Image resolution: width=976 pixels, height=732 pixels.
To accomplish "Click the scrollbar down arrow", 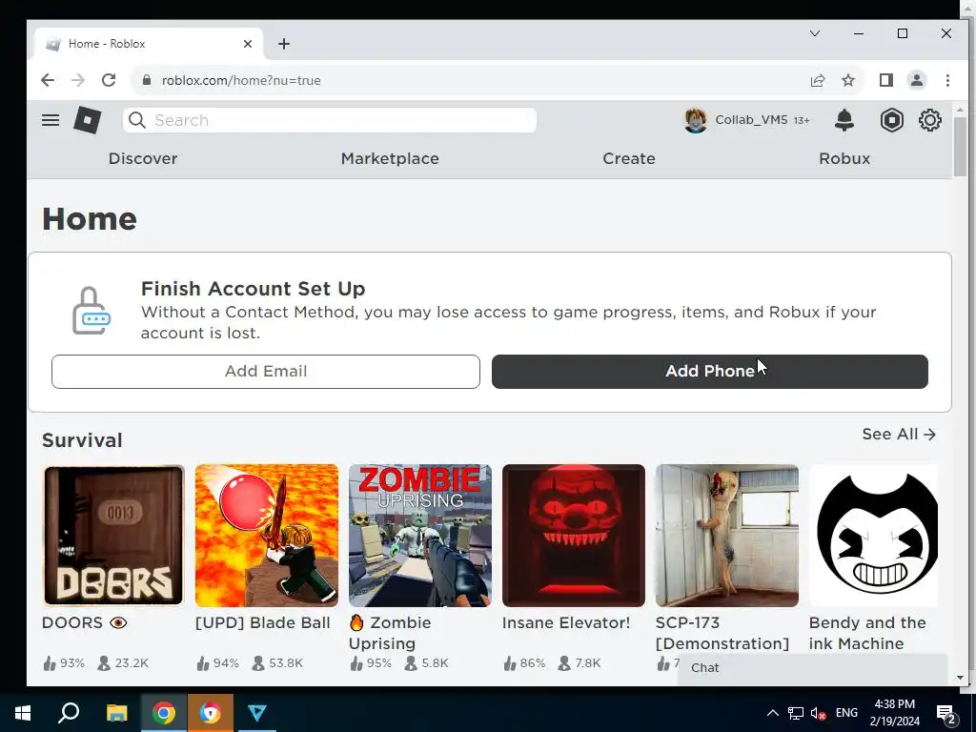I will [959, 678].
